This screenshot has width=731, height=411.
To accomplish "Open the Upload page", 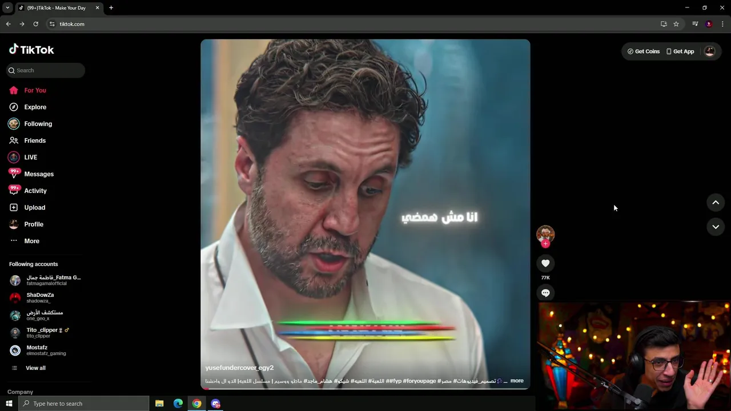I will 34,207.
